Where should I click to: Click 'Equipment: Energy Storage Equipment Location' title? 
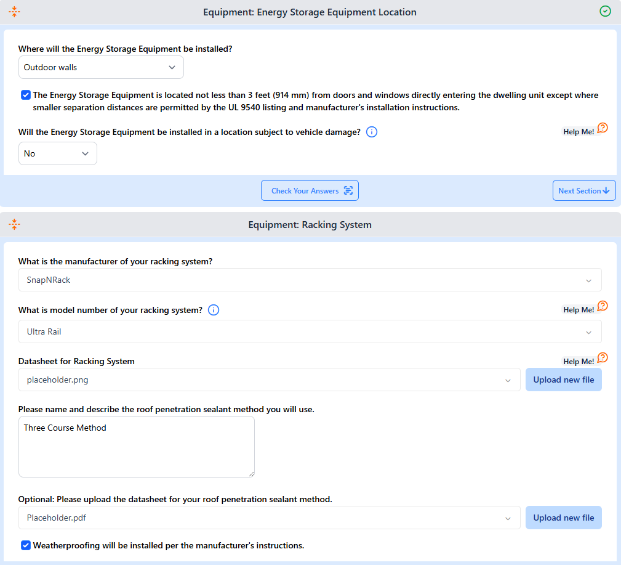[310, 12]
